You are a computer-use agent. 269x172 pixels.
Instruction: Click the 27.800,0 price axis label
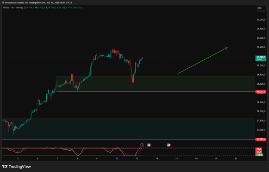(261, 121)
